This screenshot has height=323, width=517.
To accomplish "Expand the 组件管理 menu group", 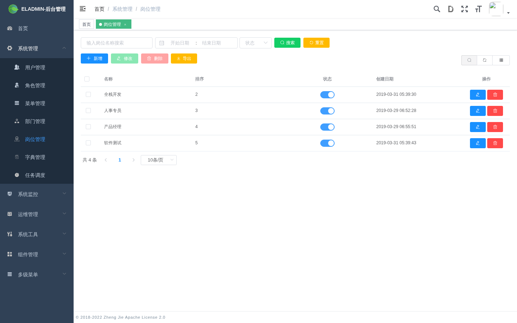I will click(37, 254).
